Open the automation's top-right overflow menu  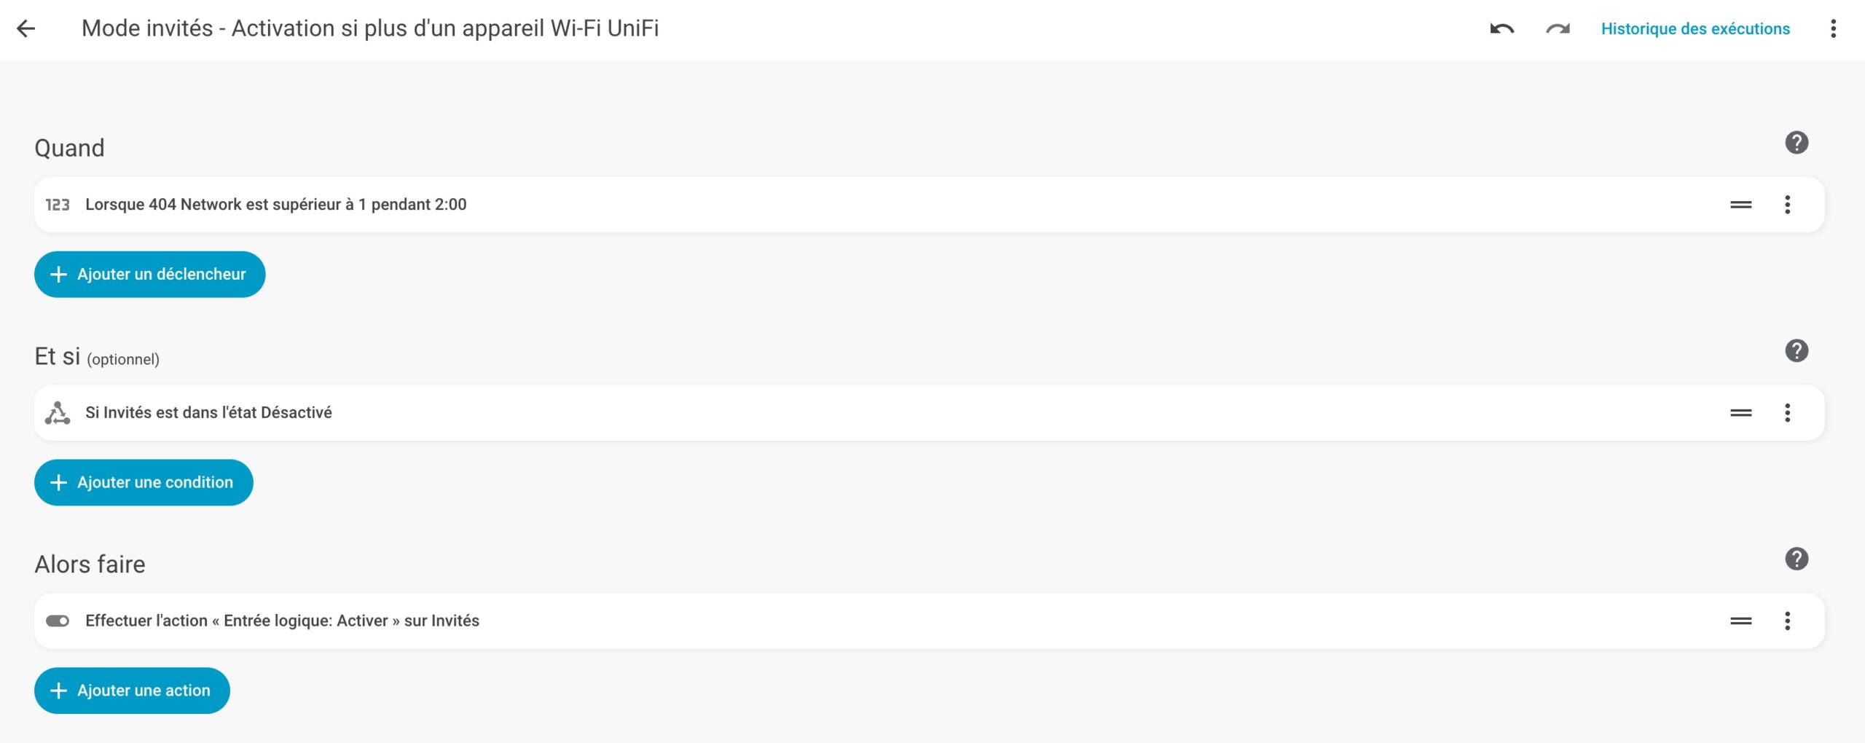pos(1833,29)
